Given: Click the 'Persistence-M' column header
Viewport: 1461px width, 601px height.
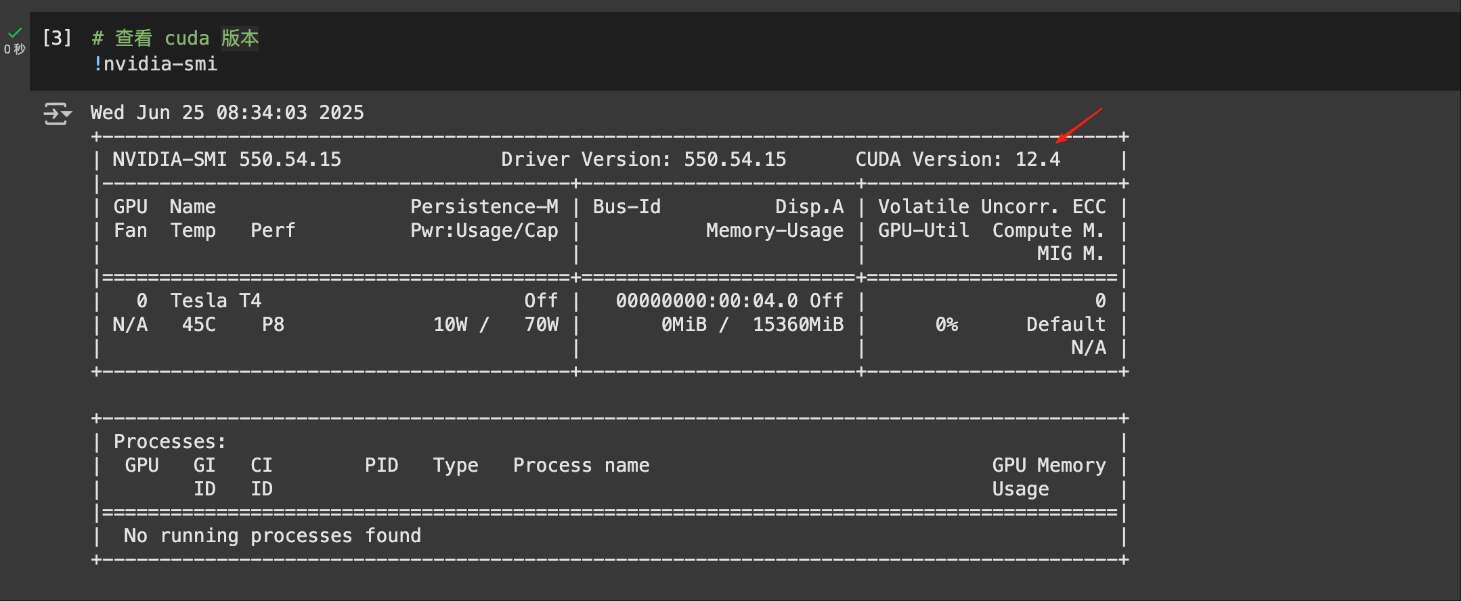Looking at the screenshot, I should [484, 207].
